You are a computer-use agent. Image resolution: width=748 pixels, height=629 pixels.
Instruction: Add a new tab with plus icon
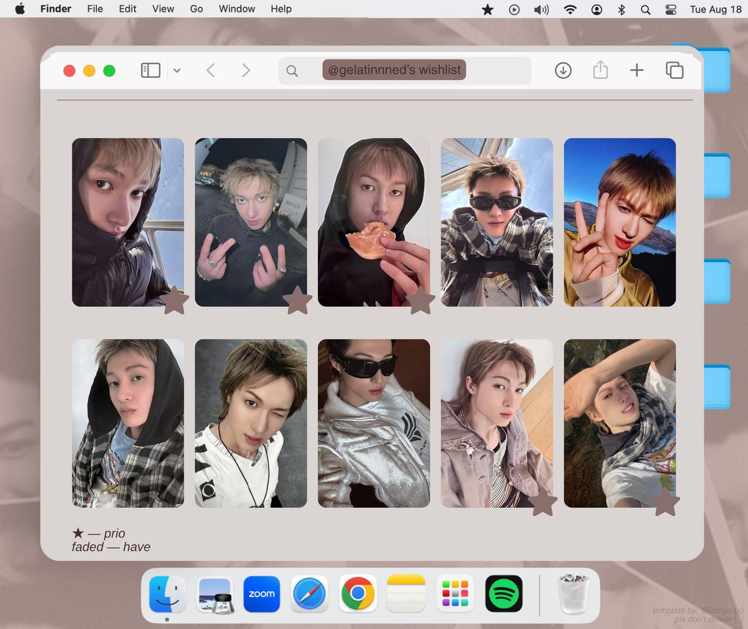(636, 71)
